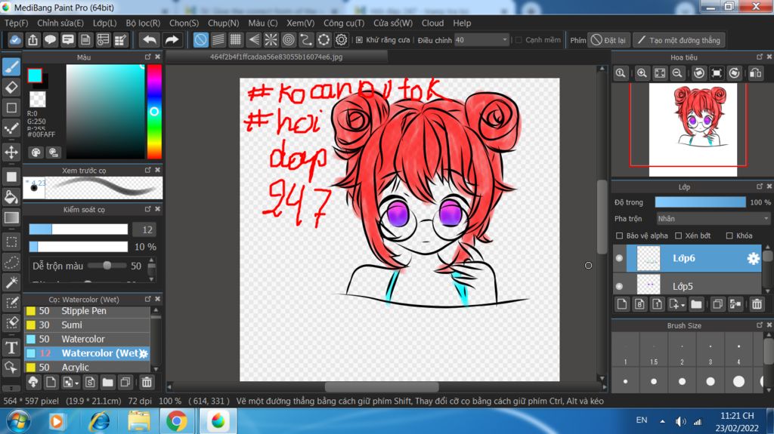Enable parallel lines snap

point(218,40)
